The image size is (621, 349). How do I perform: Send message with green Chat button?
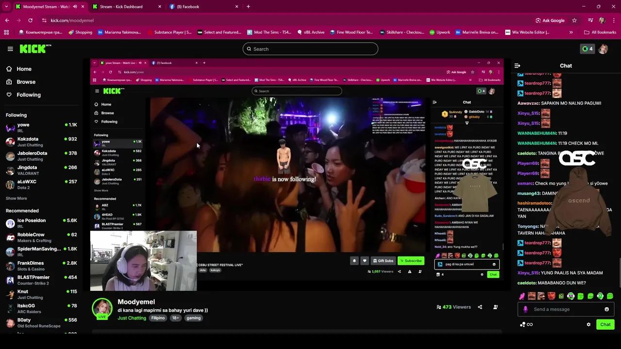(605, 325)
